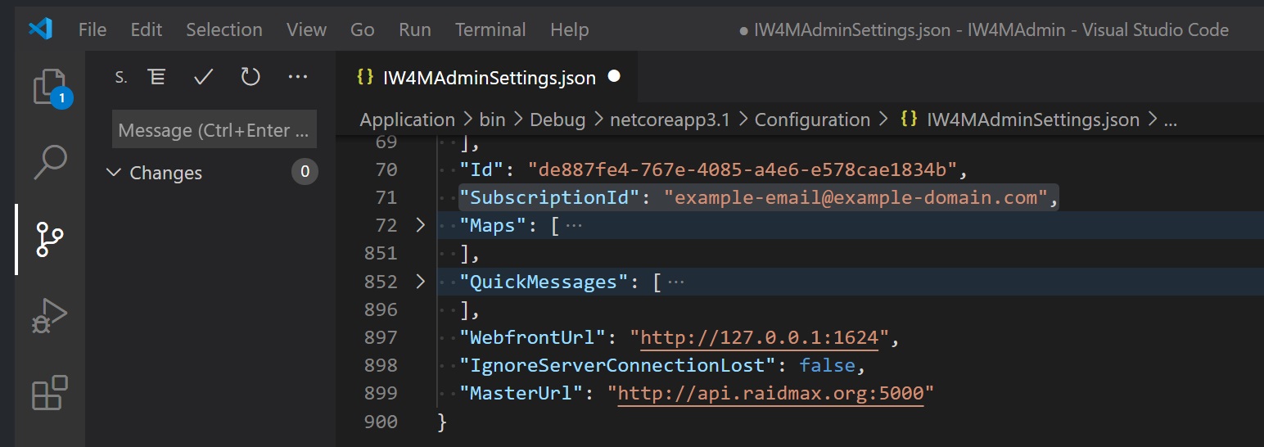This screenshot has width=1264, height=447.
Task: Open the Help menu
Action: (x=570, y=29)
